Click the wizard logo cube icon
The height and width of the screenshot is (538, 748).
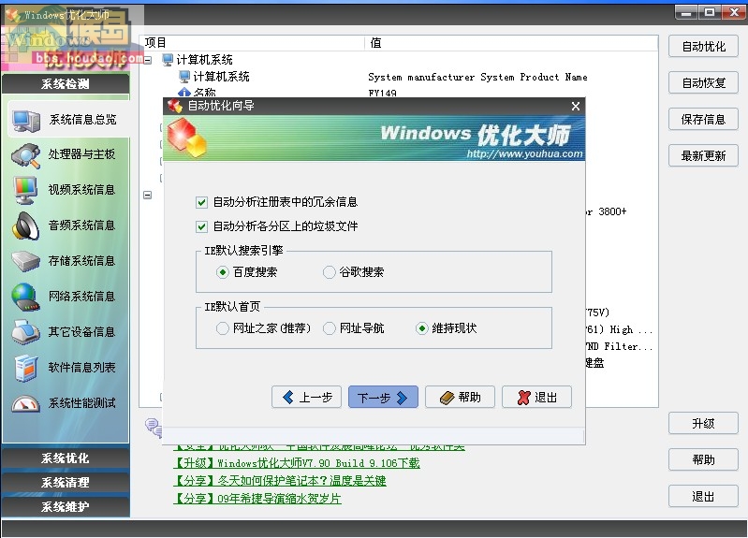click(x=187, y=138)
